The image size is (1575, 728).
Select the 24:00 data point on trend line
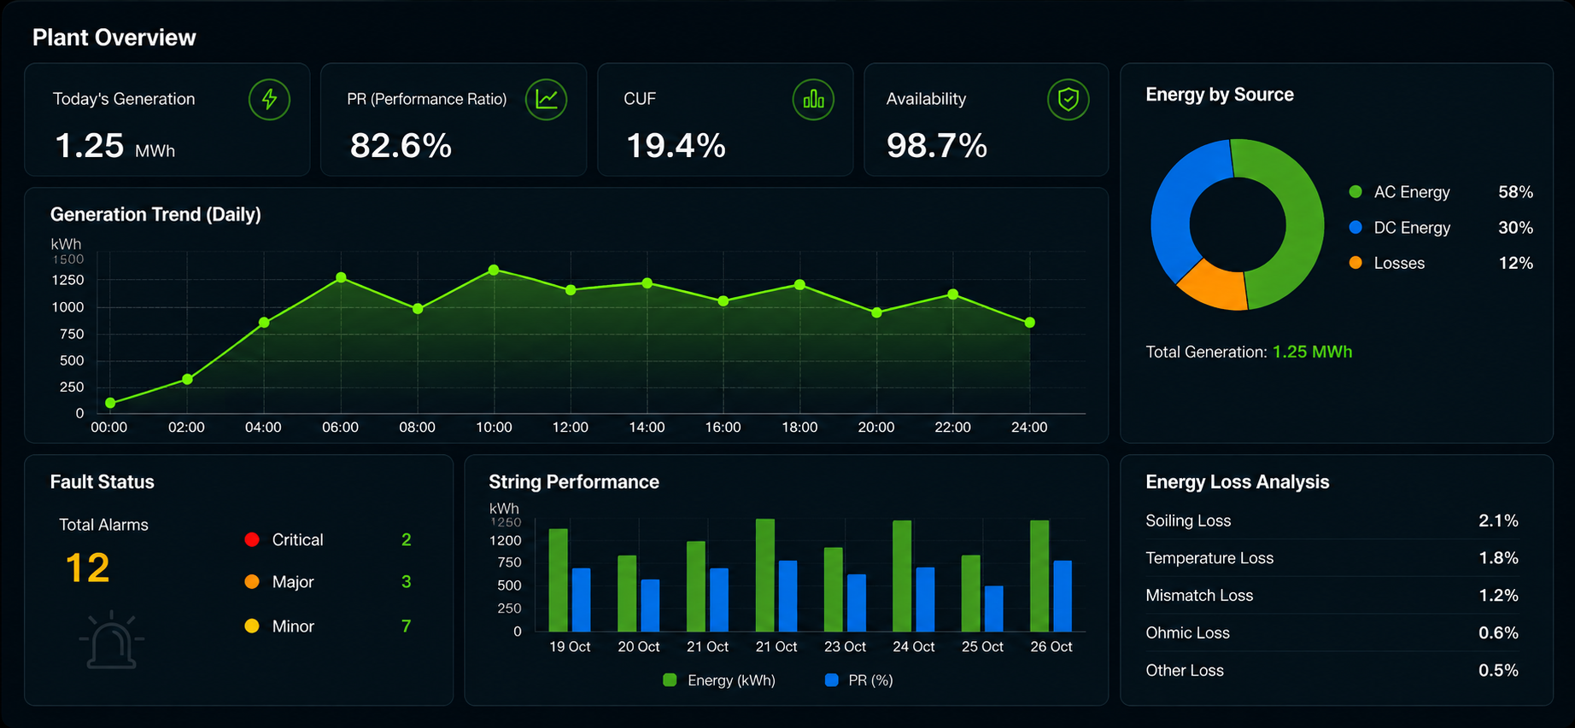coord(1030,323)
